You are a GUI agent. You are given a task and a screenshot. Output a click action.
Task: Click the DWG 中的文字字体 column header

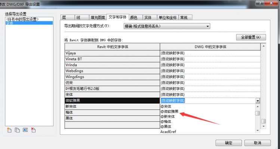(x=210, y=47)
